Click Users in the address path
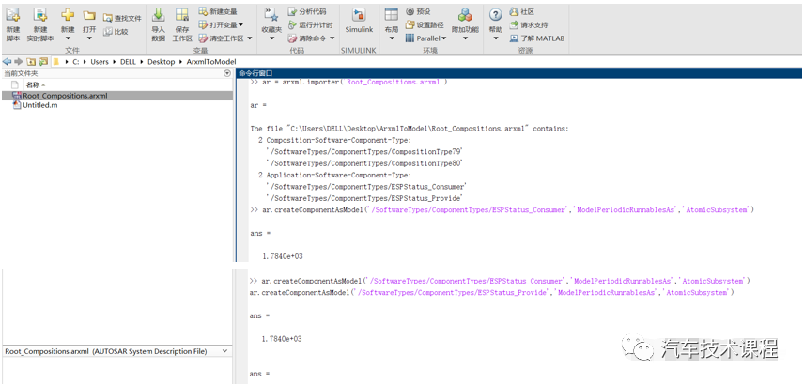This screenshot has width=804, height=384. 100,62
